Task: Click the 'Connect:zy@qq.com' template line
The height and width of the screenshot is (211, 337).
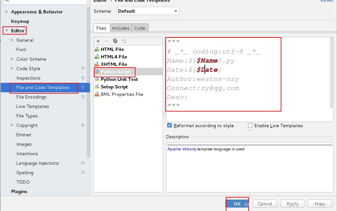Action: point(203,88)
